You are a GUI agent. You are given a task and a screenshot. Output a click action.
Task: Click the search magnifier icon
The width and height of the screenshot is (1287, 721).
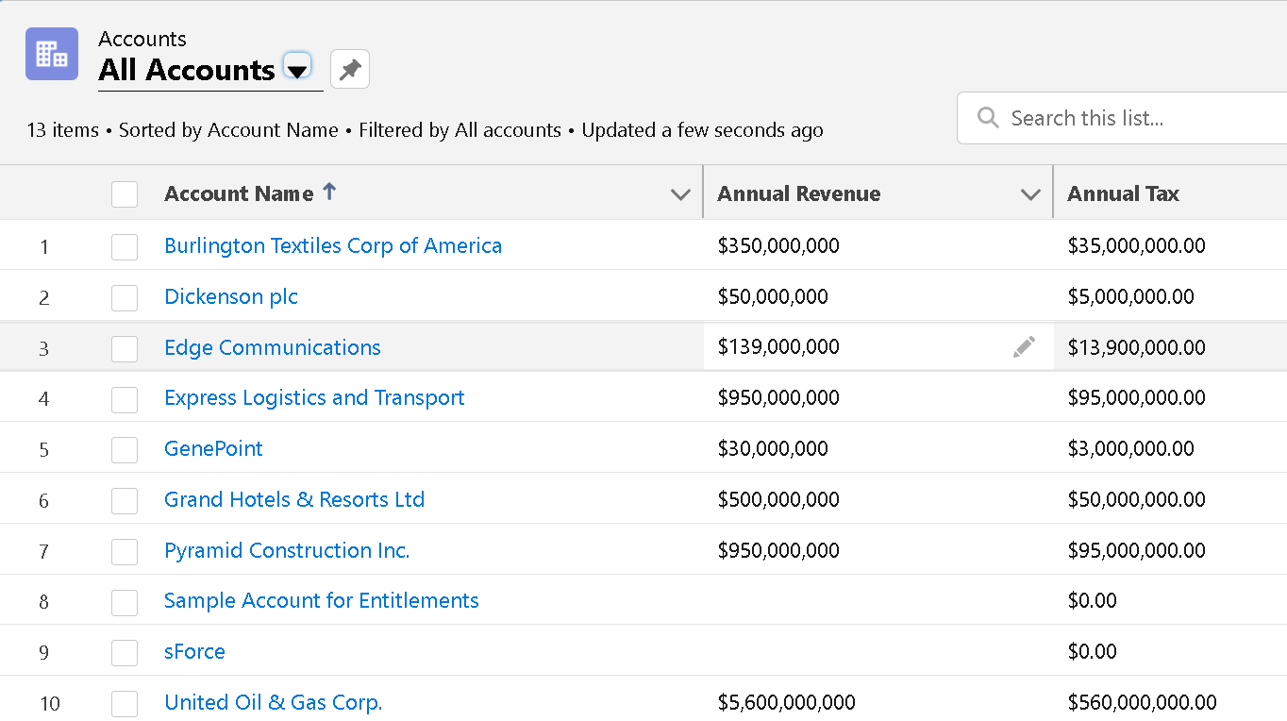pyautogui.click(x=987, y=117)
